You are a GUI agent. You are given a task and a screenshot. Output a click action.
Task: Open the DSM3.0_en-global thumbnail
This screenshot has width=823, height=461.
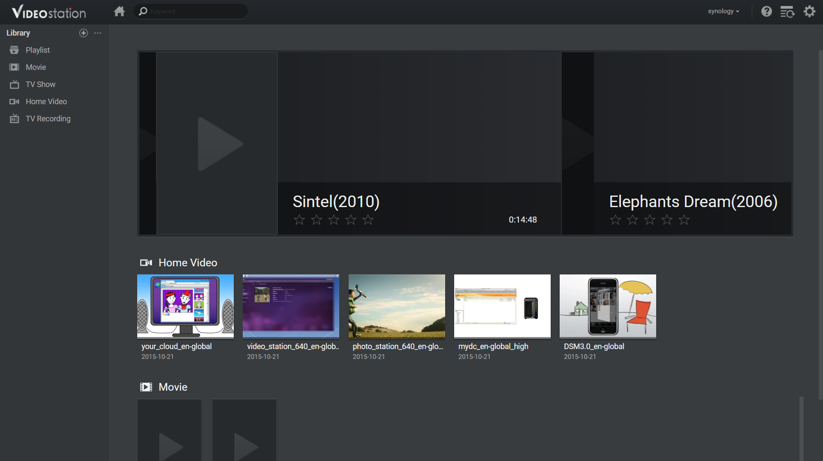pyautogui.click(x=608, y=306)
